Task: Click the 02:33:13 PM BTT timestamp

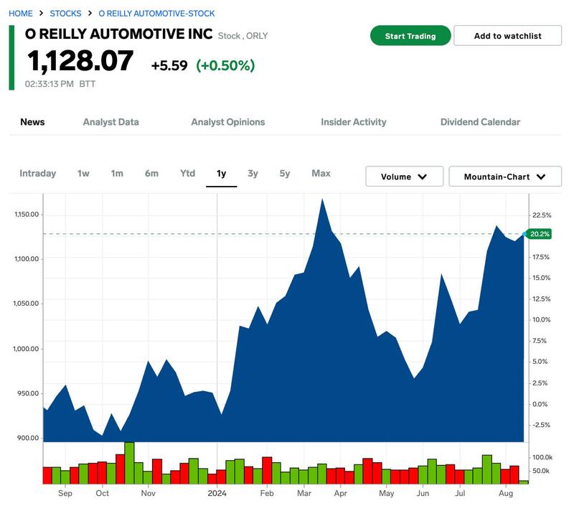Action: point(60,84)
